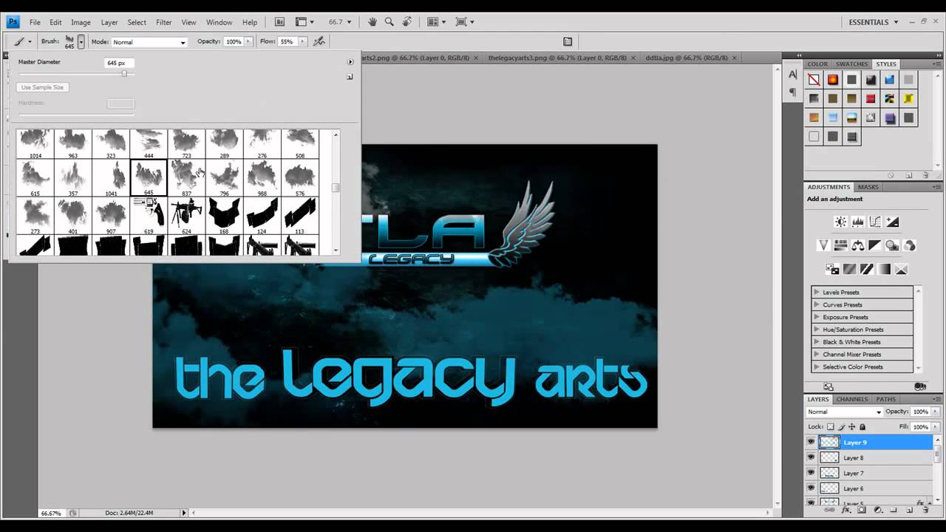
Task: Toggle lock transparent pixels in Layers panel
Action: point(831,426)
